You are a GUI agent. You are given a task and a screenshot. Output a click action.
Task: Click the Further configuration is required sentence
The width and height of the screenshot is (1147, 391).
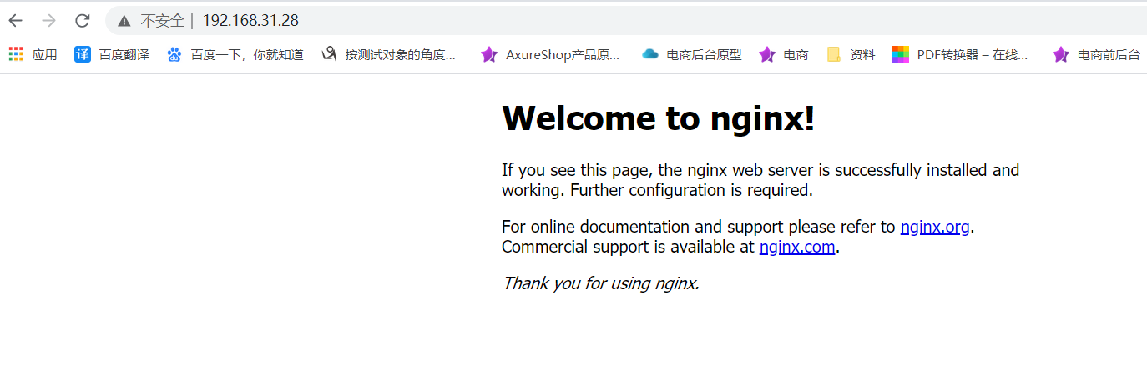691,190
